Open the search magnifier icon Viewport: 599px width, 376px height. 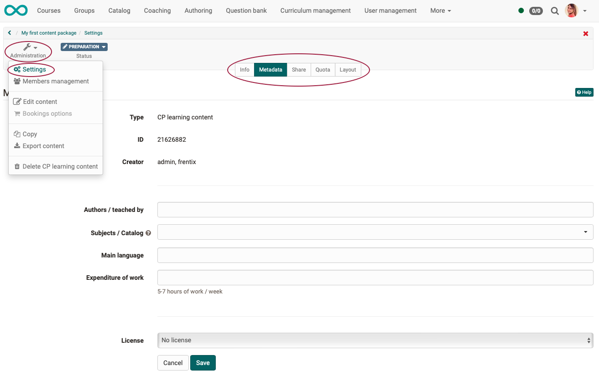555,10
